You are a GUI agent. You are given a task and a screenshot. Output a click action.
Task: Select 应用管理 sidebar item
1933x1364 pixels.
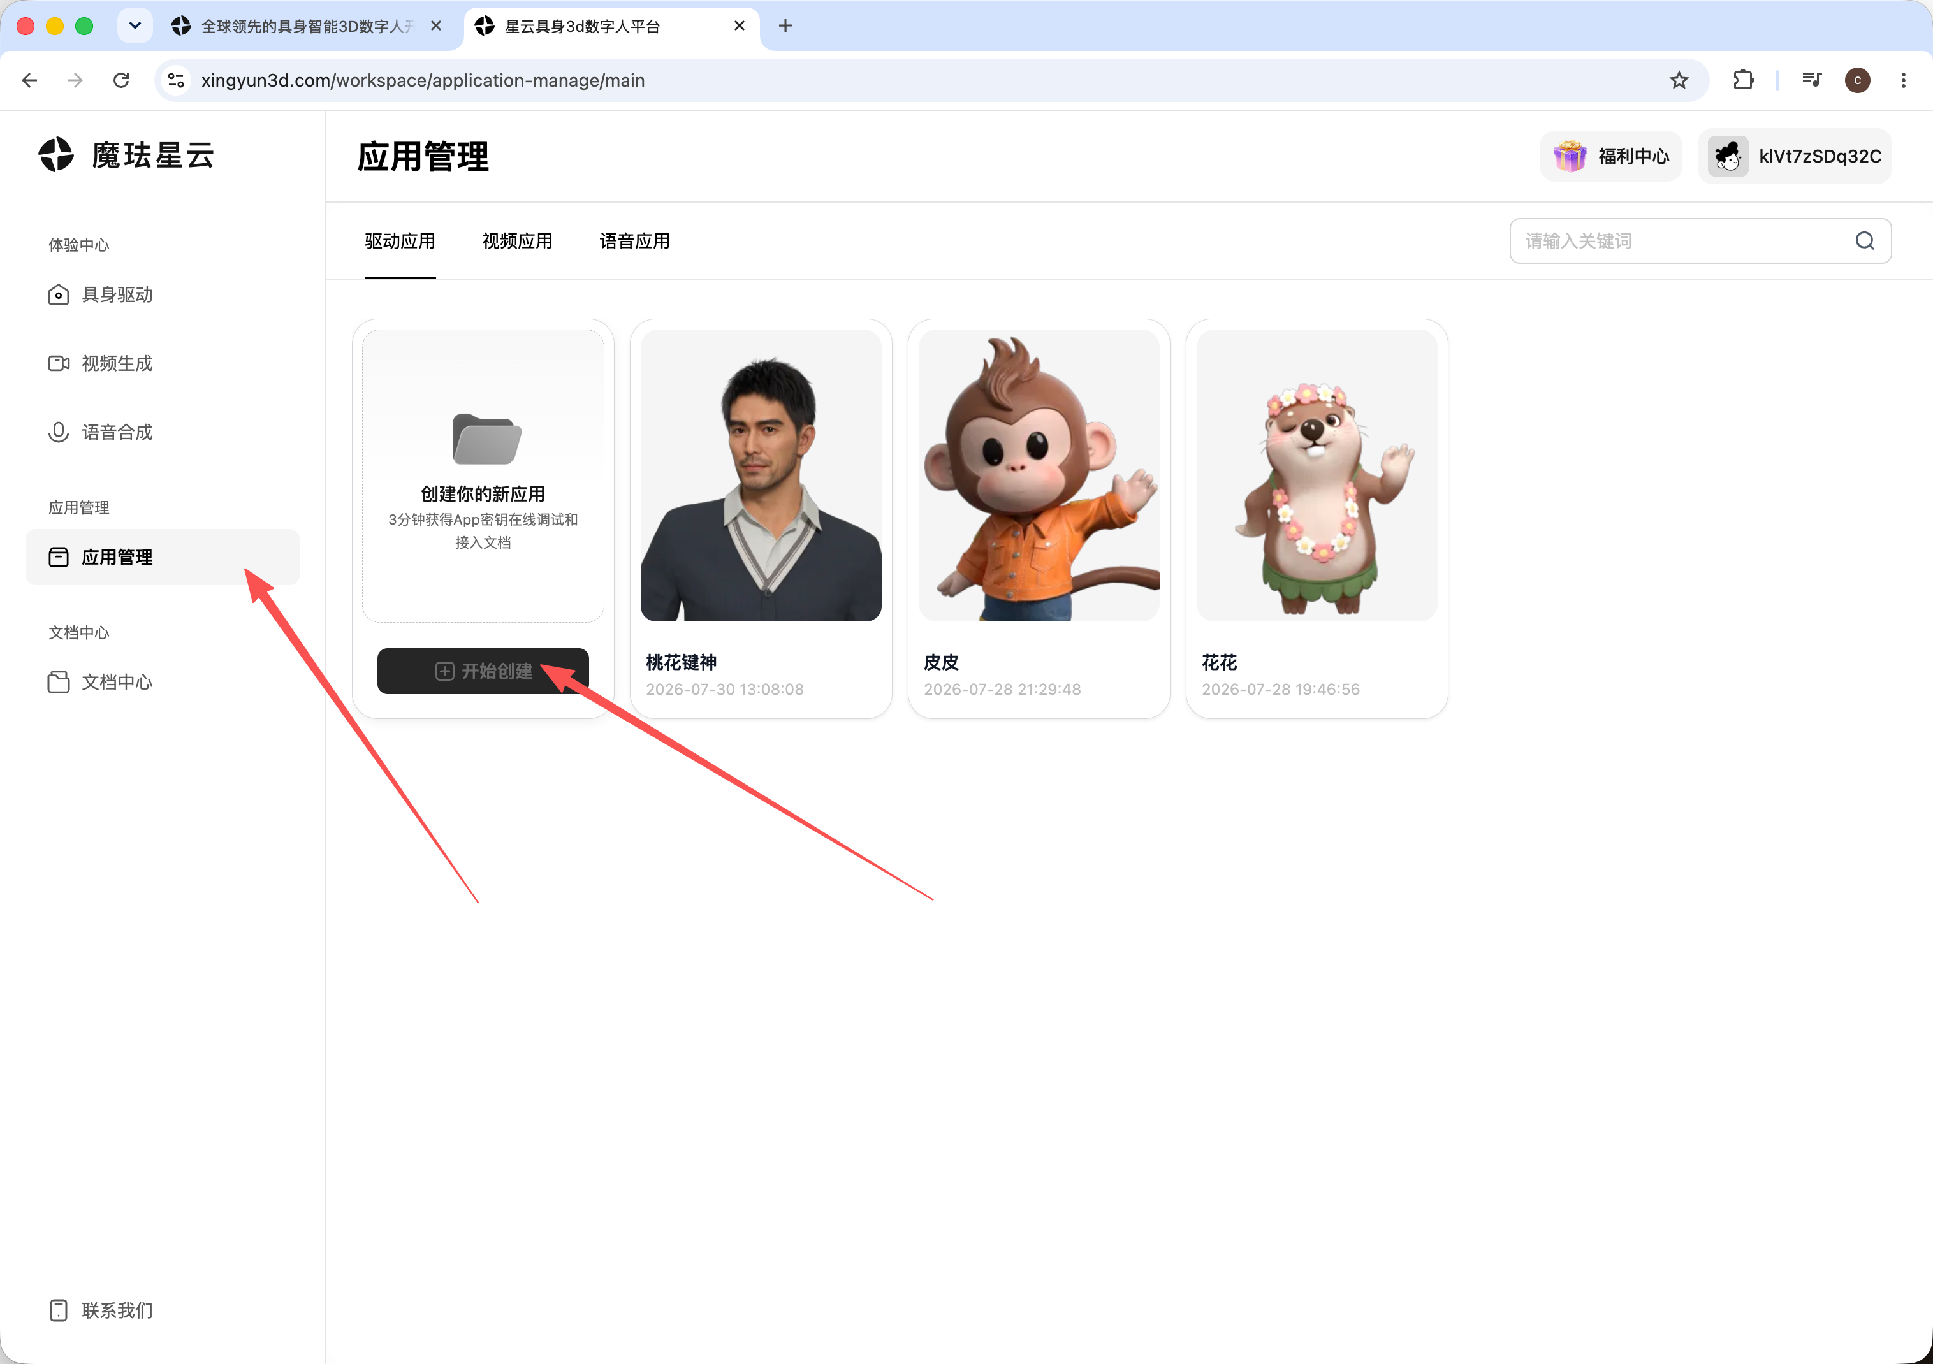click(163, 557)
